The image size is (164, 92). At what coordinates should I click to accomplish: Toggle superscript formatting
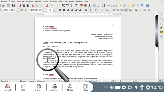click(x=77, y=10)
